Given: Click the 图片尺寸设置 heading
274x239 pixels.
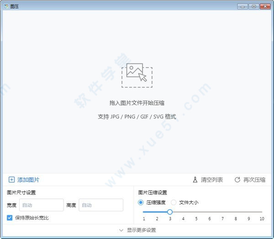Looking at the screenshot, I should coord(21,193).
